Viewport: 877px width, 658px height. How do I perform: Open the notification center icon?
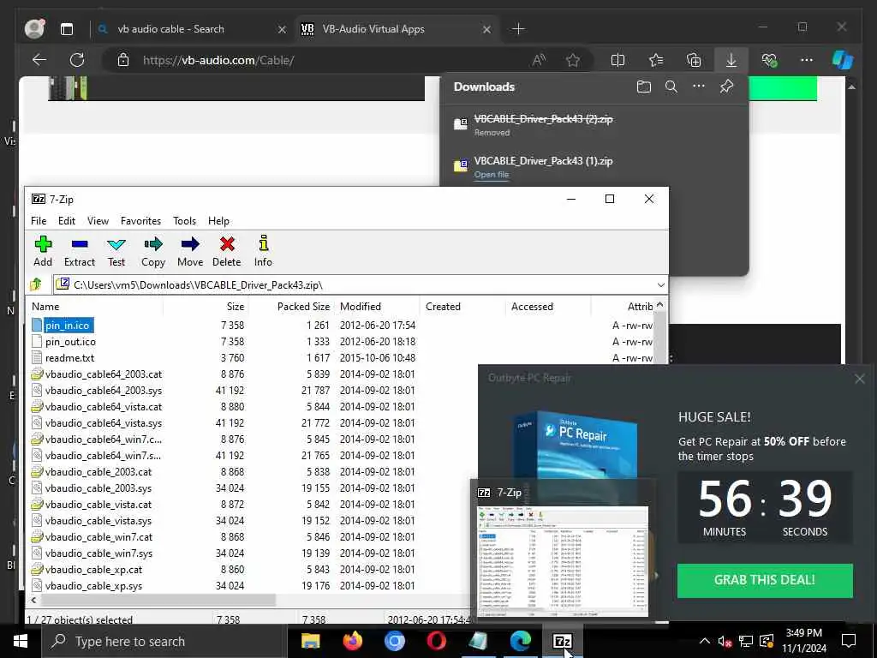(849, 641)
